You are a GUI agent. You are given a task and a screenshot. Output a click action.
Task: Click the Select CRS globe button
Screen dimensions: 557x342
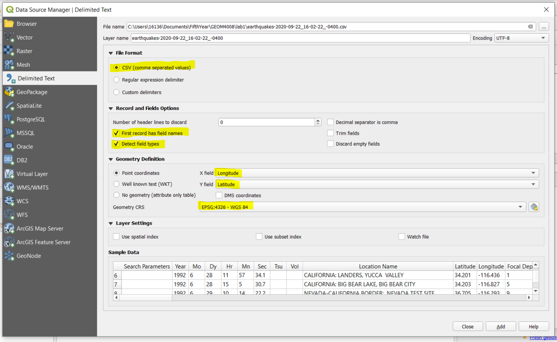533,207
